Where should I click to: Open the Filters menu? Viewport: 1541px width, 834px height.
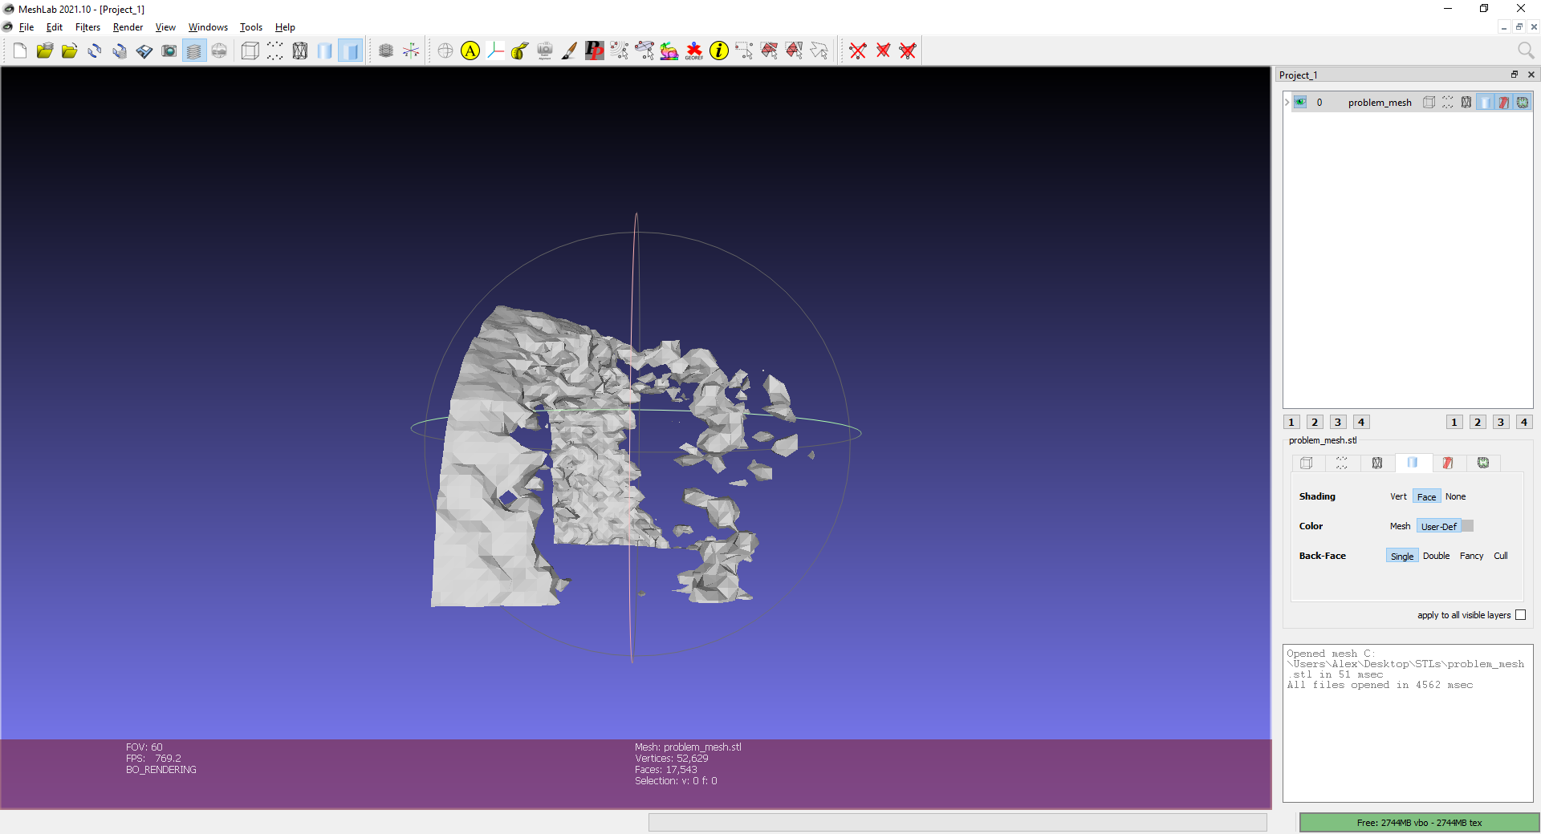[87, 26]
